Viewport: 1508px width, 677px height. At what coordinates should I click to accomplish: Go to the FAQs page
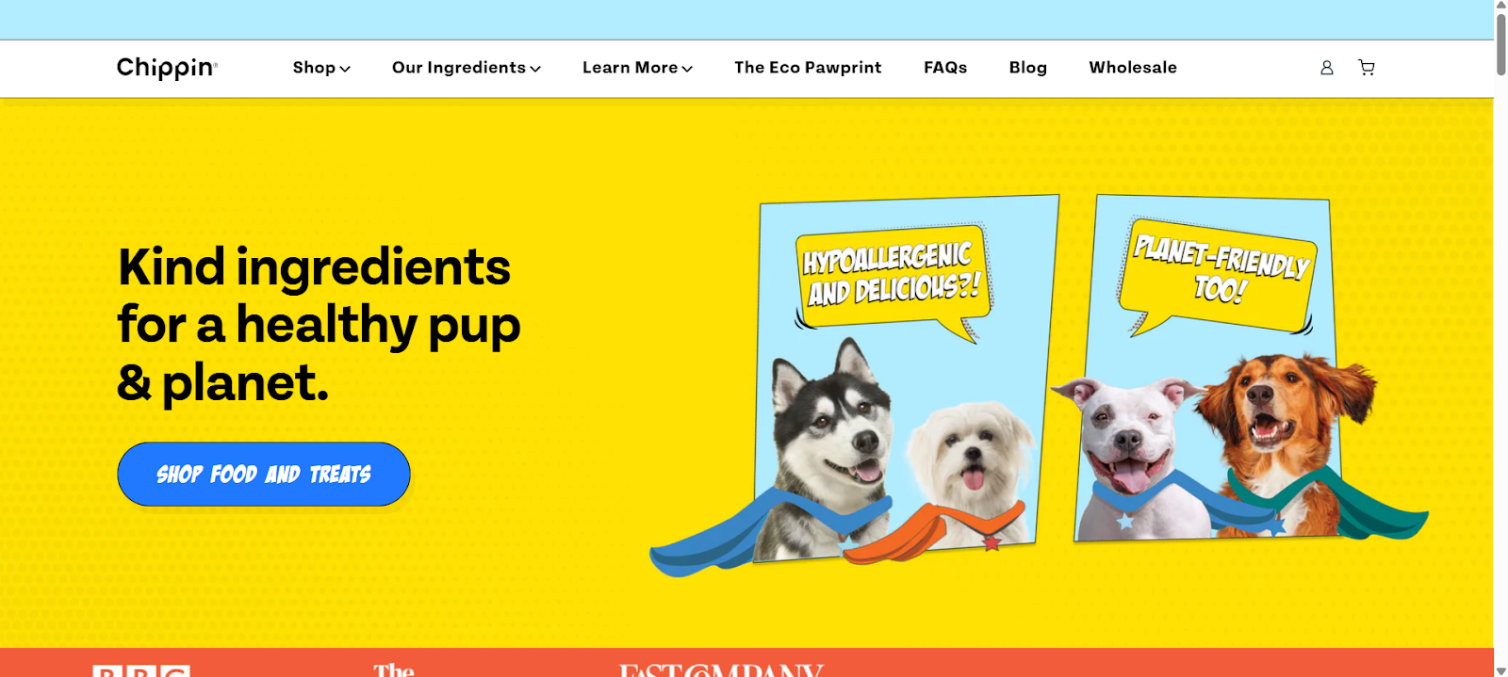point(945,68)
